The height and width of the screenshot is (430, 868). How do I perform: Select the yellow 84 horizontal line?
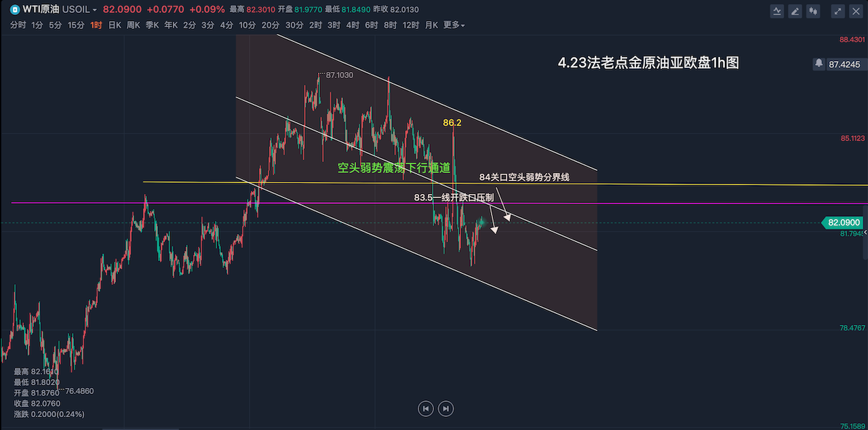[x=678, y=184]
